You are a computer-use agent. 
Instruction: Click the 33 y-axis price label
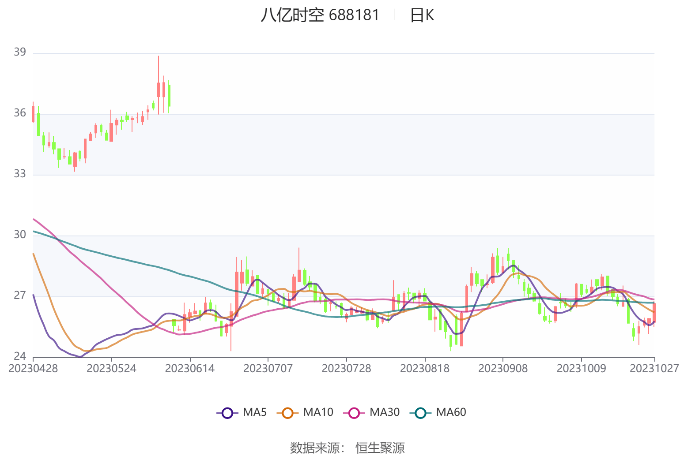(20, 174)
